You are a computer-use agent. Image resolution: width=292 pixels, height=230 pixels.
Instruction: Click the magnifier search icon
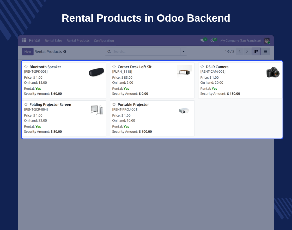pyautogui.click(x=109, y=51)
